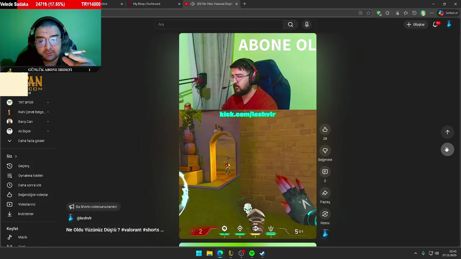Open Edge favorites list icon

(x=406, y=13)
